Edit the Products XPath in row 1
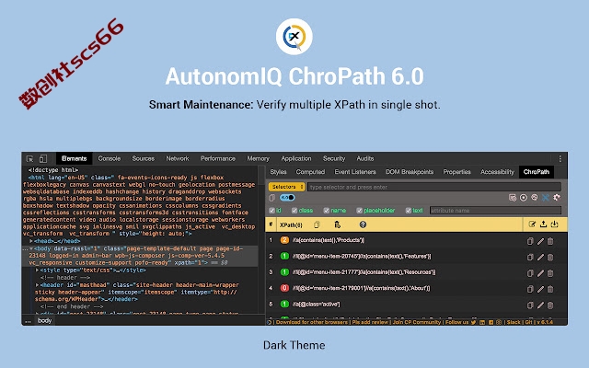The image size is (589, 368). pyautogui.click(x=540, y=241)
